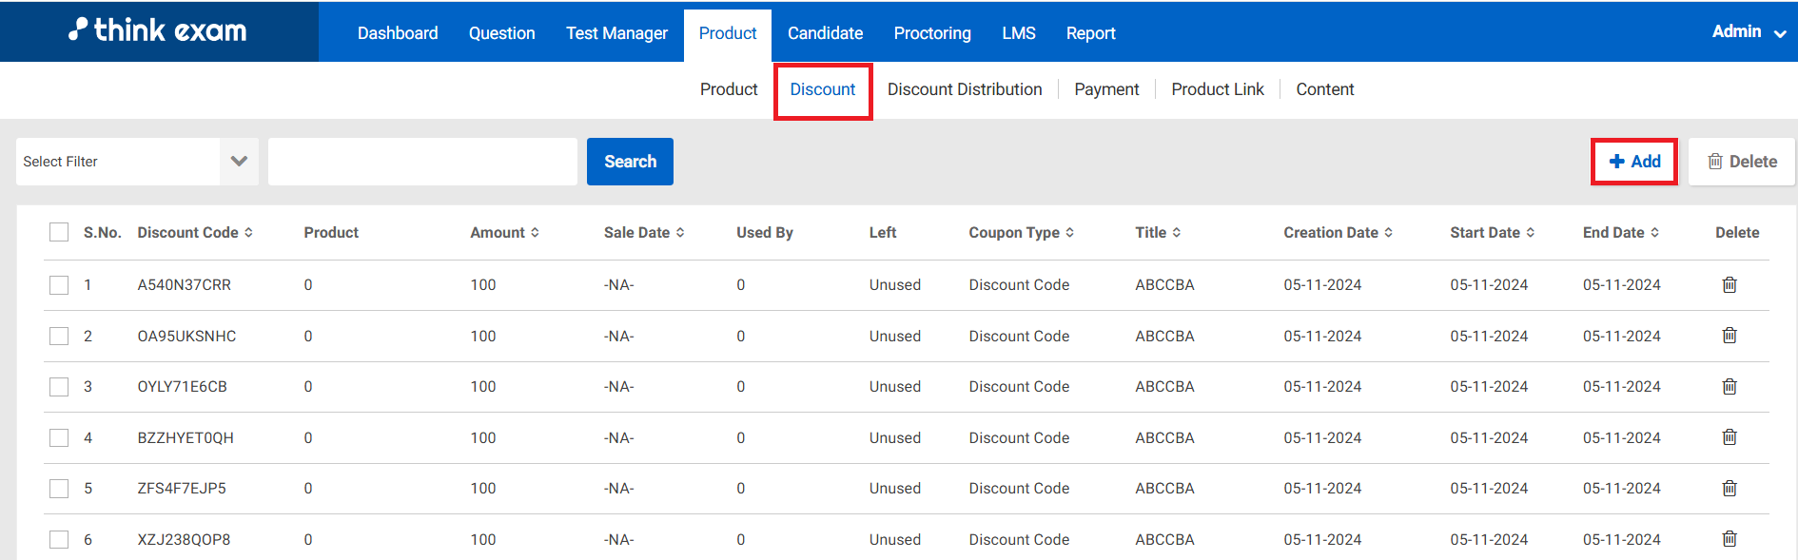Image resolution: width=1798 pixels, height=560 pixels.
Task: Switch to Discount Distribution tab
Action: (x=965, y=89)
